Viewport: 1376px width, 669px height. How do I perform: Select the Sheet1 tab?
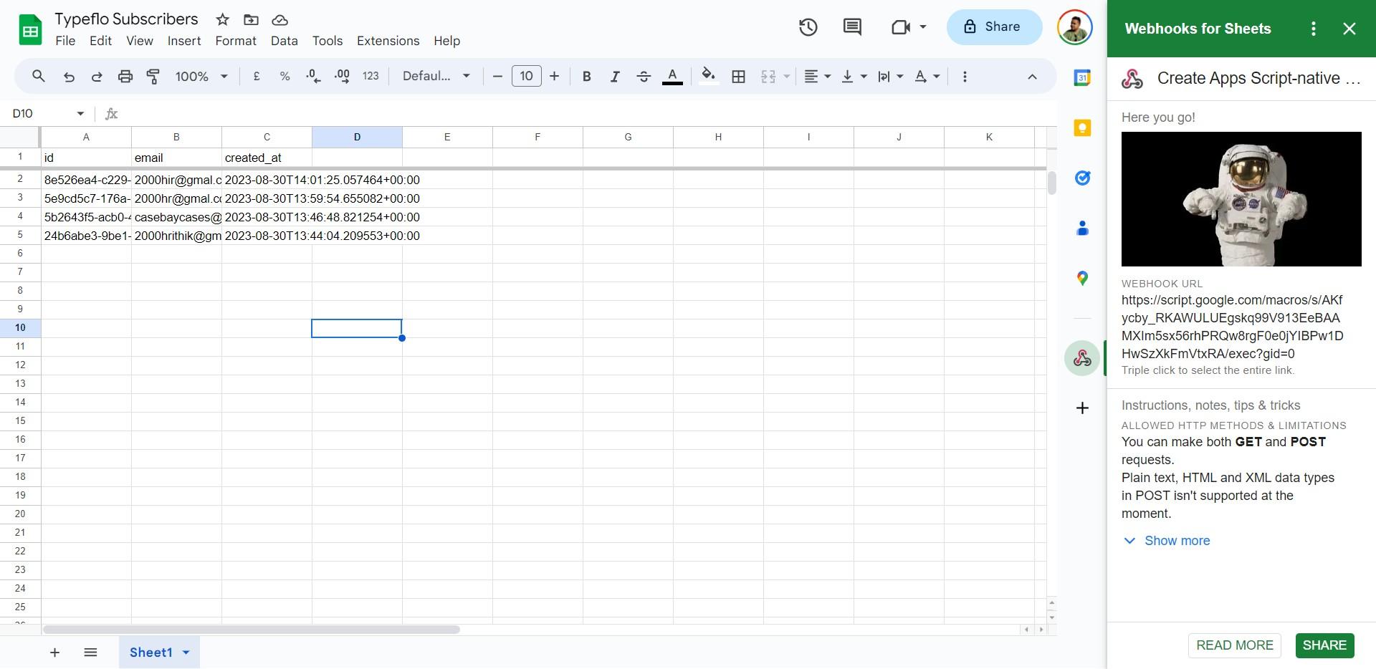click(151, 653)
